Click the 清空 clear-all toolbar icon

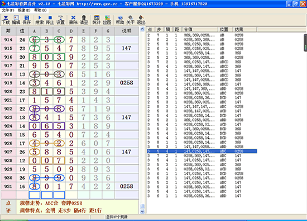tap(84, 20)
